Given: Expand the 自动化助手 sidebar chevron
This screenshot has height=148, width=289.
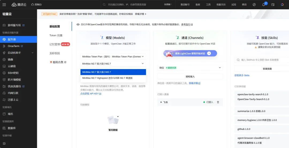Looking at the screenshot, I should (x=33, y=53).
